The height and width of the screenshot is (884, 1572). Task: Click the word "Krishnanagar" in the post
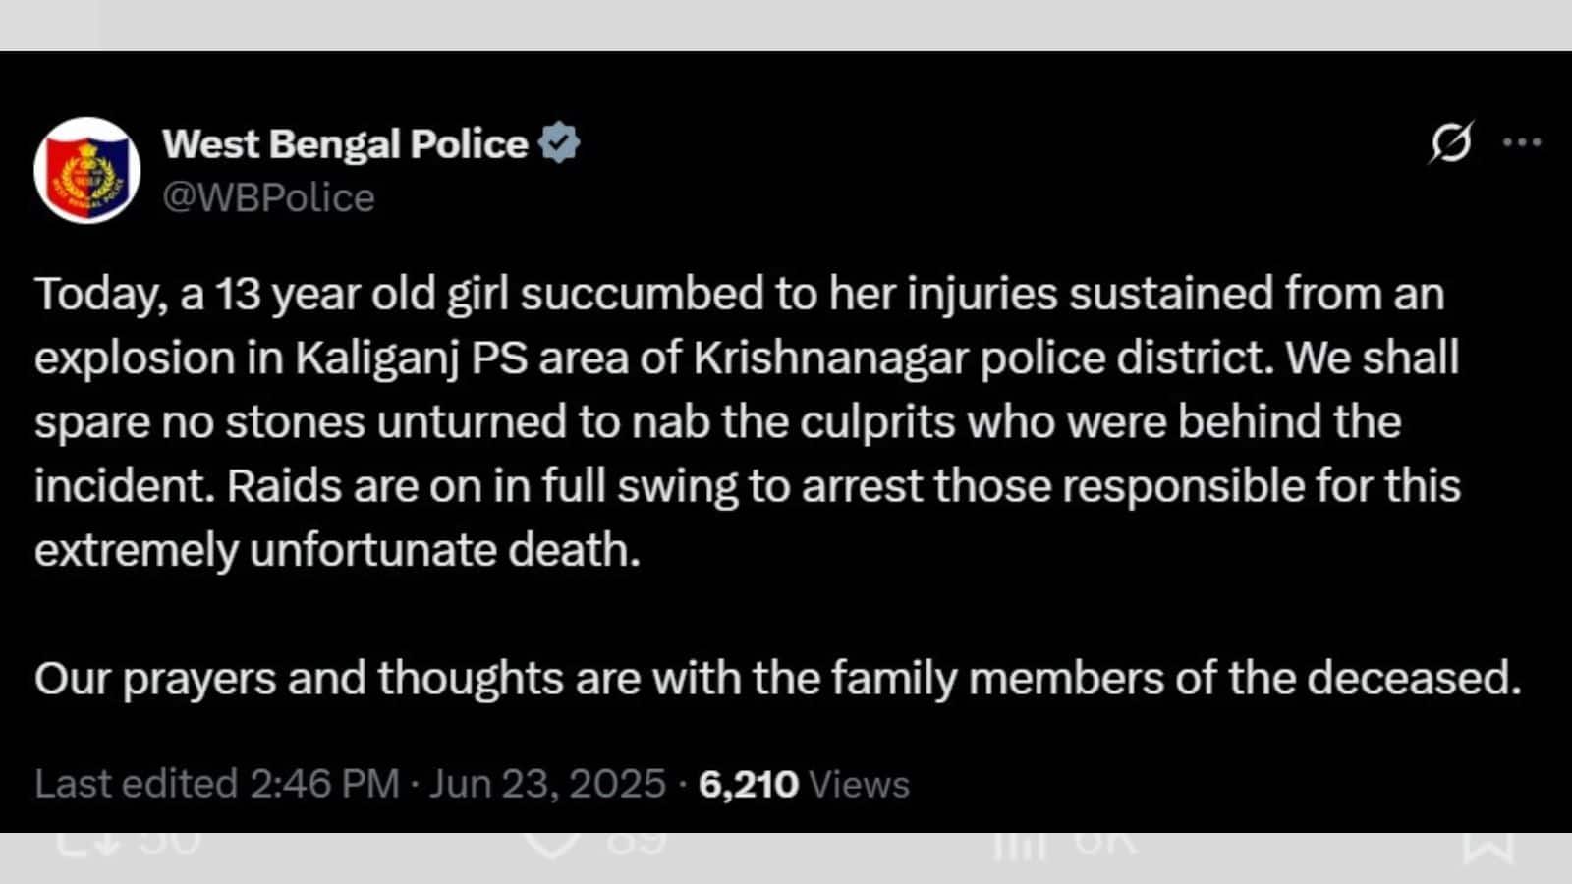(831, 358)
